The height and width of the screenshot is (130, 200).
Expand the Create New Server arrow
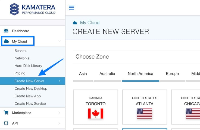60,81
